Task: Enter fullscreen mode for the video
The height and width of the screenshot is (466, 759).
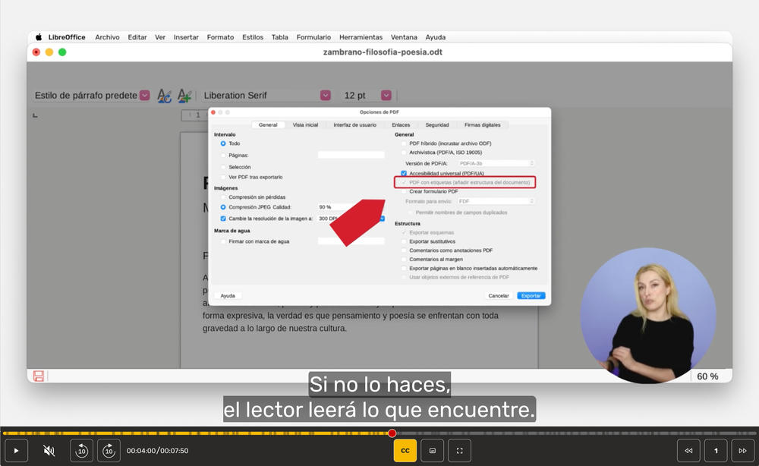Action: pos(459,450)
